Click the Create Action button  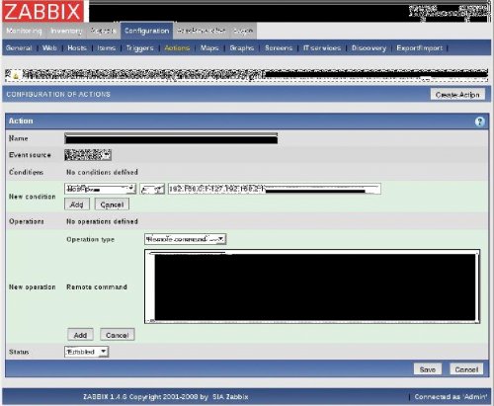(457, 95)
